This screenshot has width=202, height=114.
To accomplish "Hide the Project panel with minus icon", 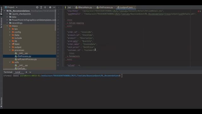I will (54, 7).
